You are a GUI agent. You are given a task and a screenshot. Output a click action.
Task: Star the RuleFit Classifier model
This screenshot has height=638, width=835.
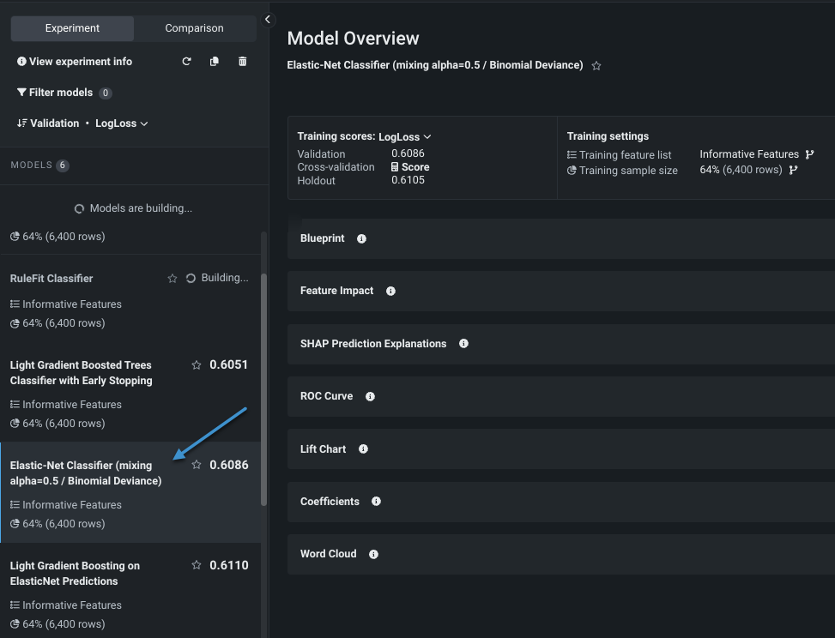click(172, 279)
